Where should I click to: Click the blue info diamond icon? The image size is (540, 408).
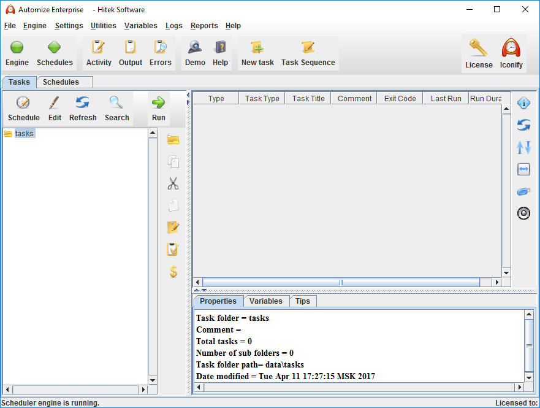523,102
